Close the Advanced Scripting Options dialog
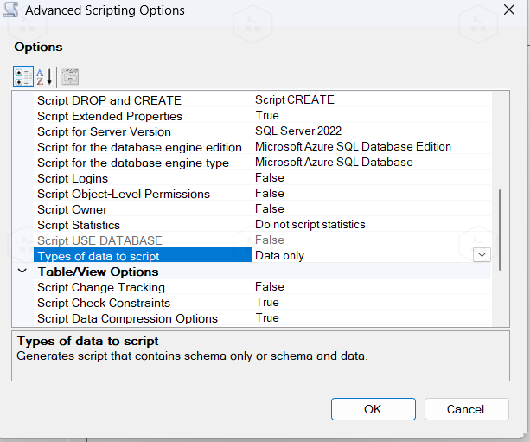The height and width of the screenshot is (442, 530). click(x=506, y=11)
